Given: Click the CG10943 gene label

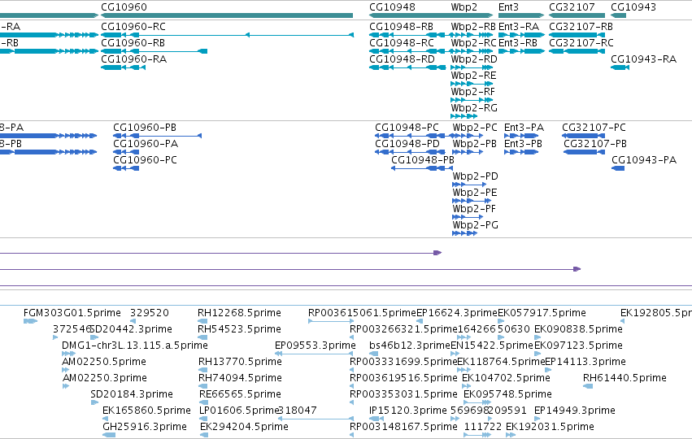Looking at the screenshot, I should point(633,7).
